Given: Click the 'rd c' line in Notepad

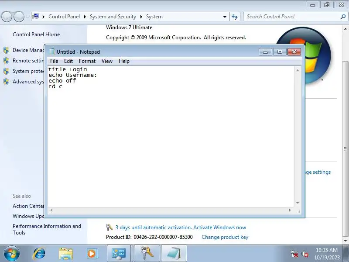Looking at the screenshot, I should 55,86.
